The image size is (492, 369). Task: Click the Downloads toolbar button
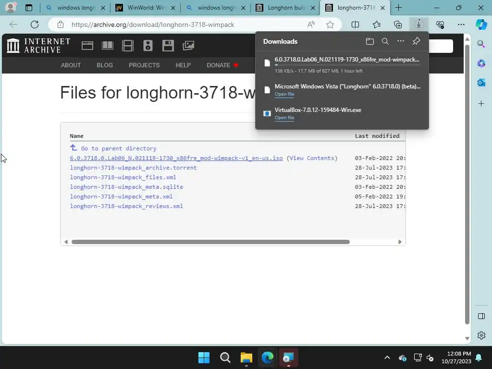click(x=418, y=25)
